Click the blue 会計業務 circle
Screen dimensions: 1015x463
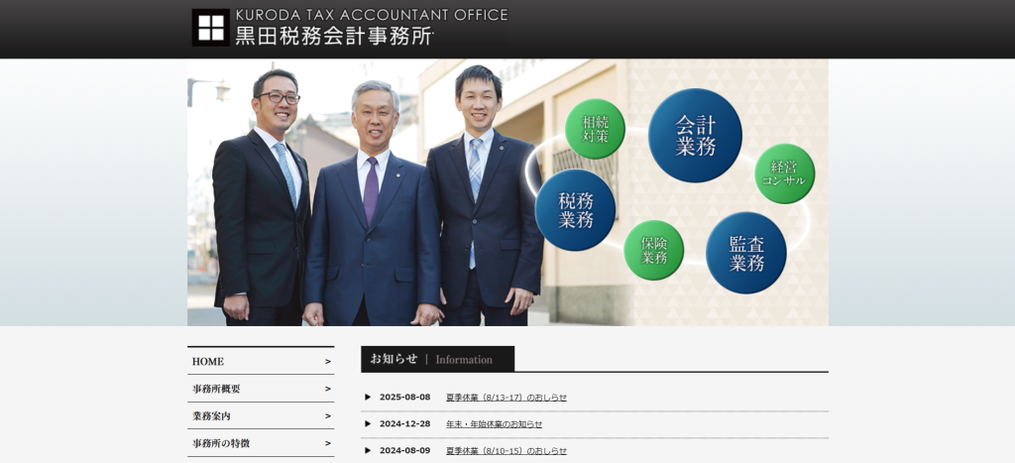[x=695, y=136]
